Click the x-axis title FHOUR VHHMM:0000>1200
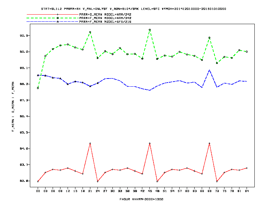Image resolution: width=269 pixels, height=208 pixels. click(x=141, y=199)
